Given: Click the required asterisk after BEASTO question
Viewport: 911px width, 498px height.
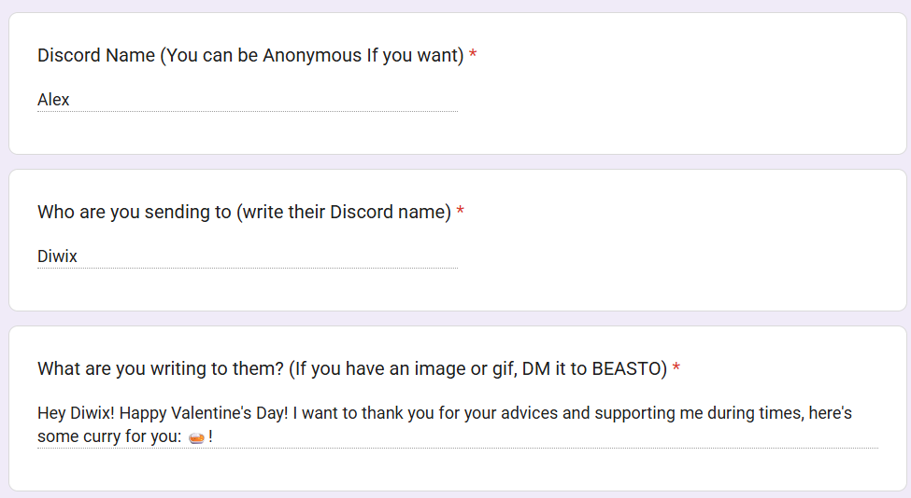Looking at the screenshot, I should [676, 369].
